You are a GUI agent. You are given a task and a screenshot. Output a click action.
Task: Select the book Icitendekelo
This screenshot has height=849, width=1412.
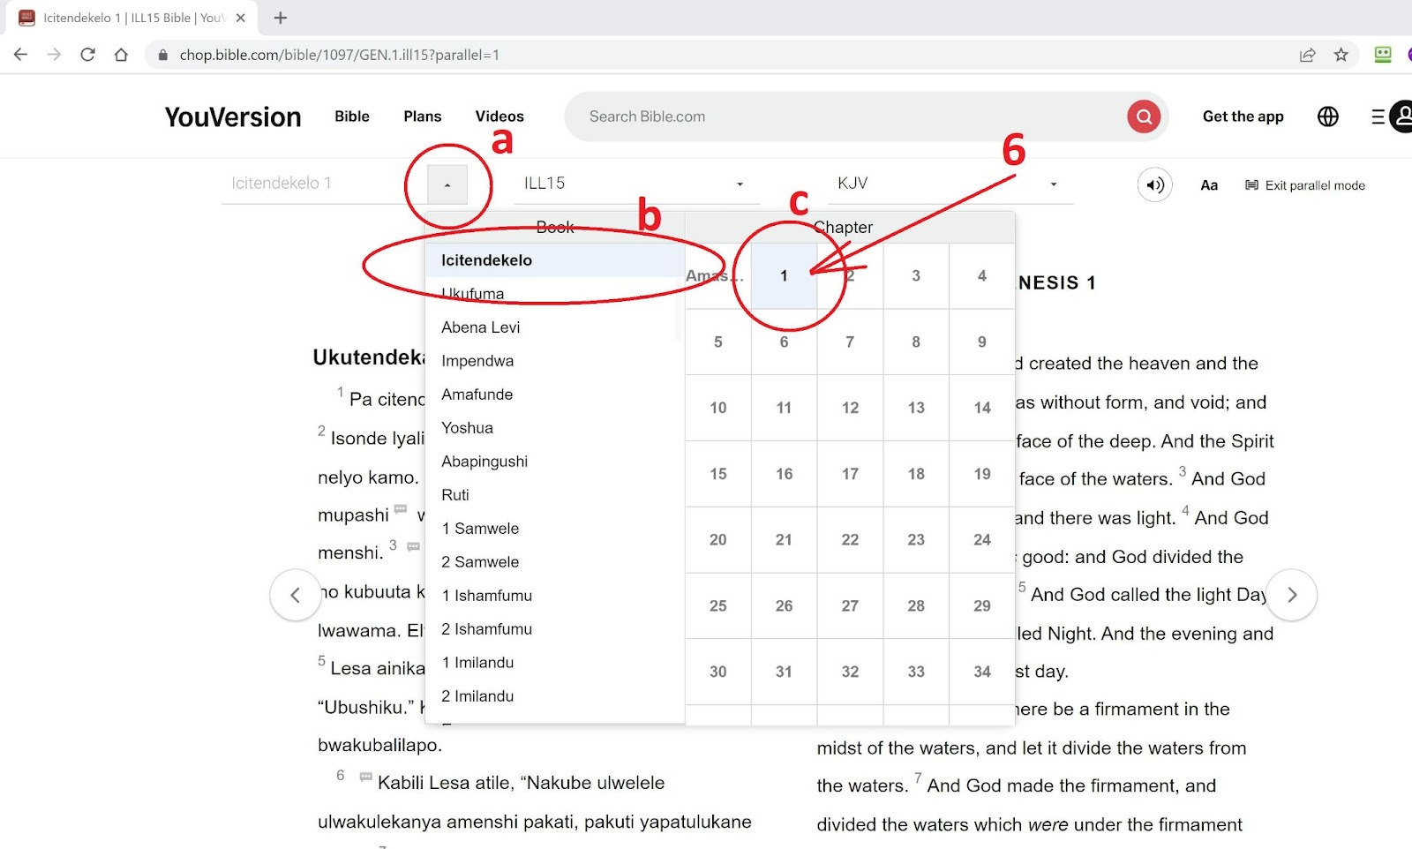point(554,260)
